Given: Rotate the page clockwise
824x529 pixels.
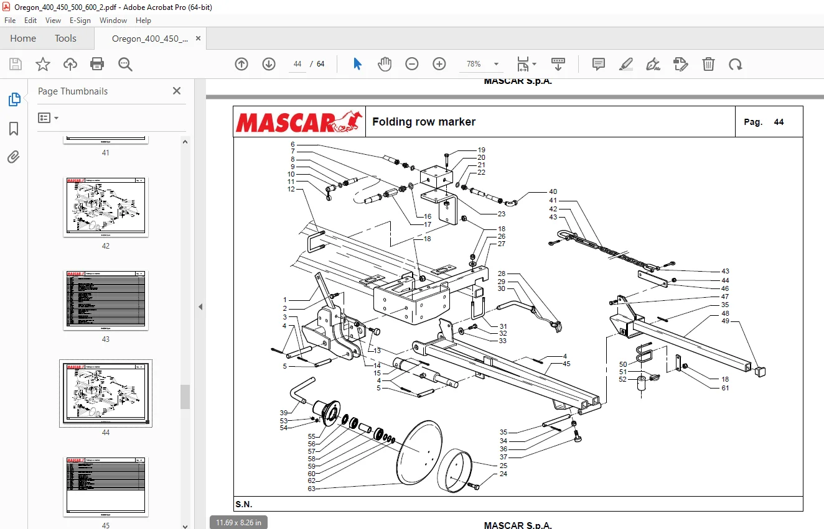Looking at the screenshot, I should [x=736, y=64].
